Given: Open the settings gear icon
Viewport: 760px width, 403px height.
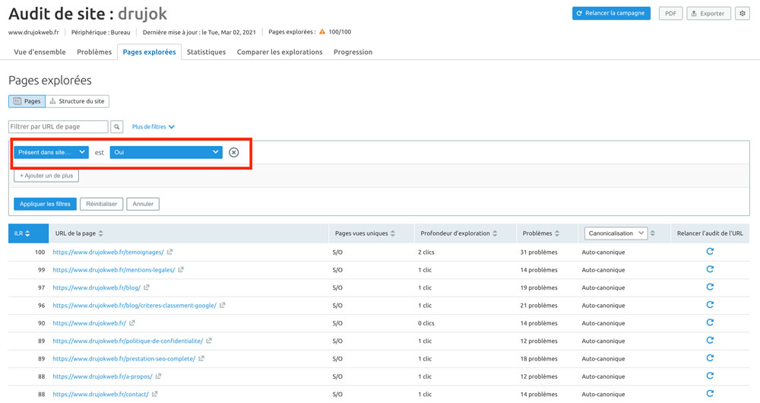Looking at the screenshot, I should coord(742,14).
